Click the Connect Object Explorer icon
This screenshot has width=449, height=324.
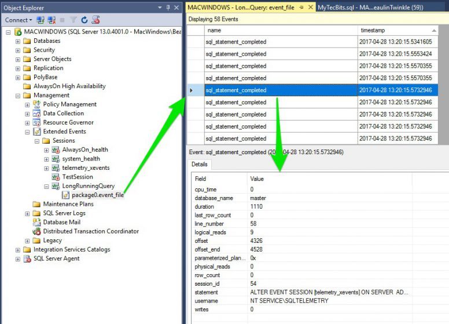[x=41, y=20]
